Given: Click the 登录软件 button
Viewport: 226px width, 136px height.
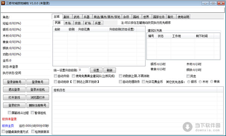Looking at the screenshot, I should click(x=14, y=105).
